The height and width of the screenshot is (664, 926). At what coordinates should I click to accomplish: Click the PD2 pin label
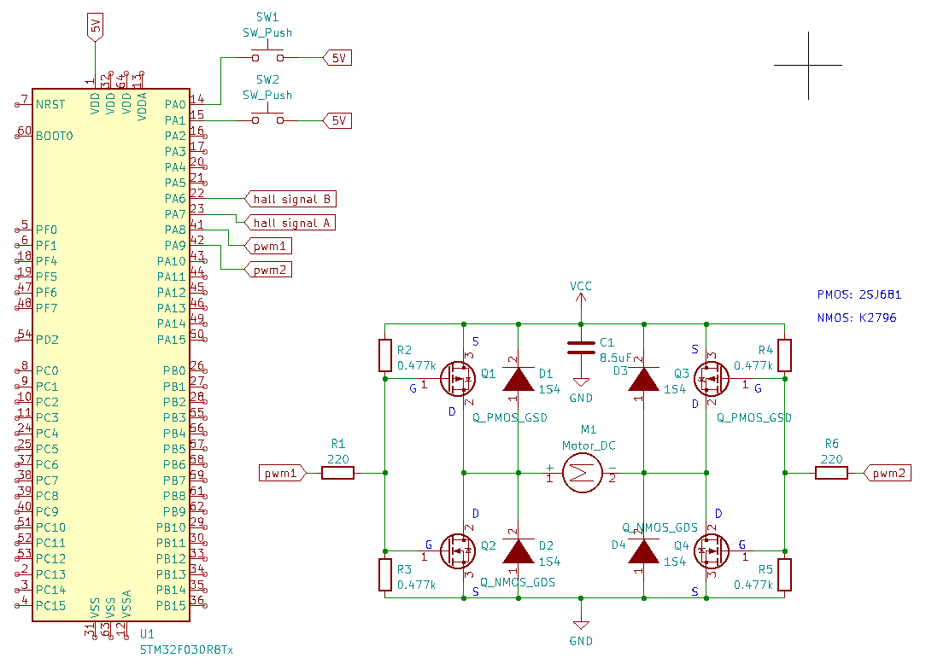(x=47, y=340)
